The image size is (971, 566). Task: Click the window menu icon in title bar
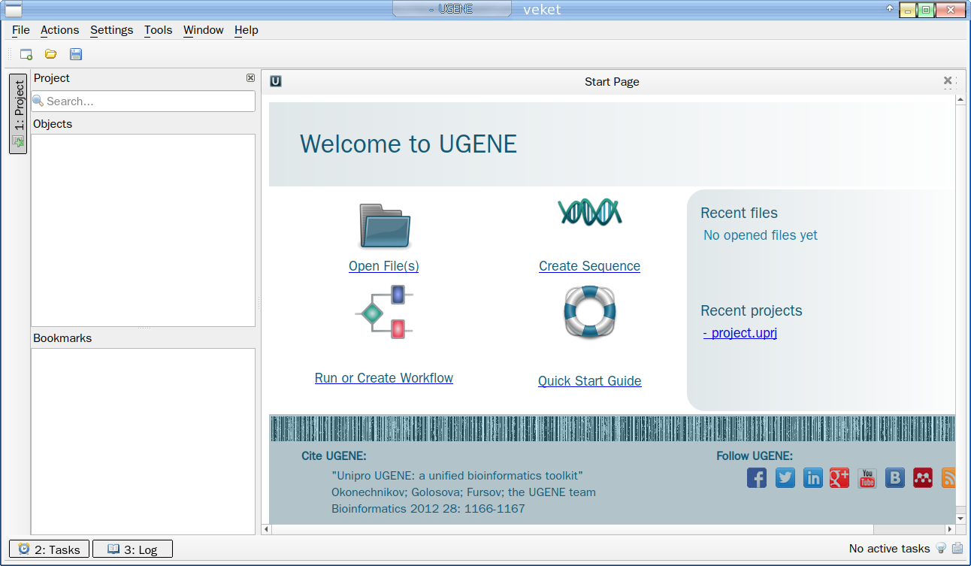pos(14,10)
